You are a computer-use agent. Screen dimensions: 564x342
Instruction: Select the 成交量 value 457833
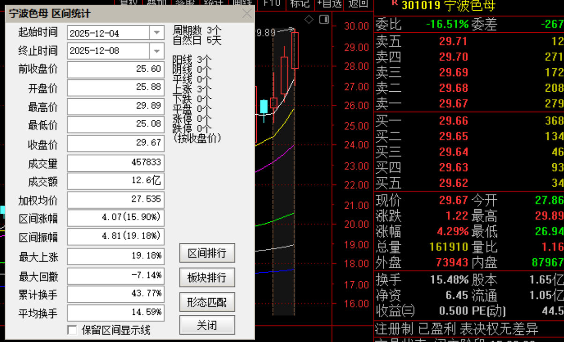click(116, 163)
